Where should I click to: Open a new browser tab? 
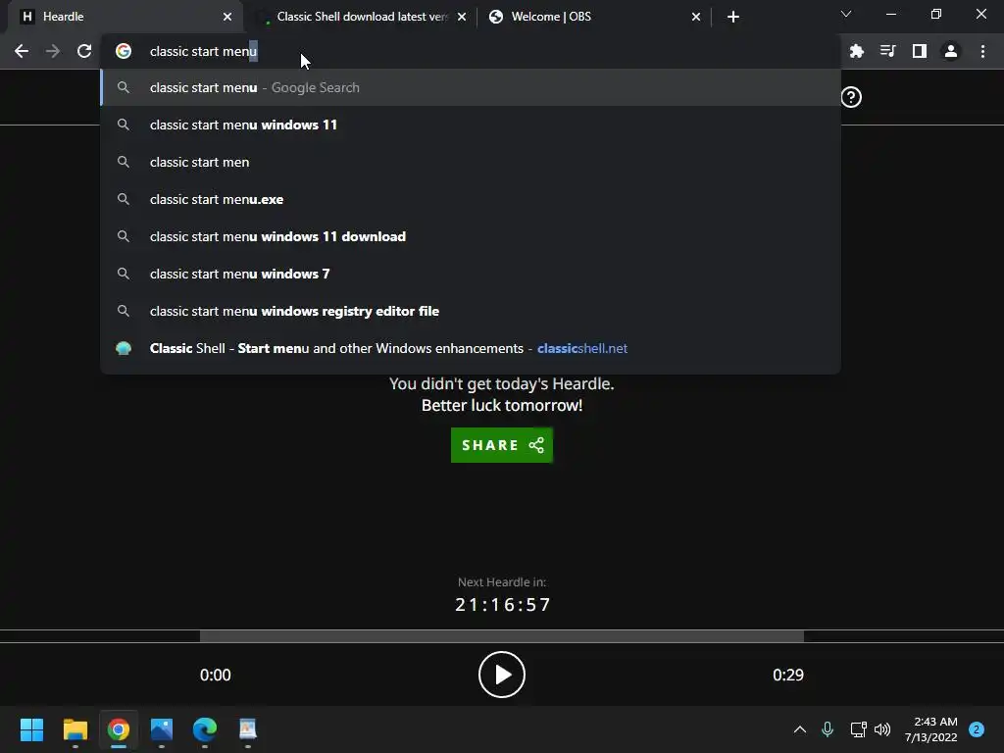pos(733,17)
